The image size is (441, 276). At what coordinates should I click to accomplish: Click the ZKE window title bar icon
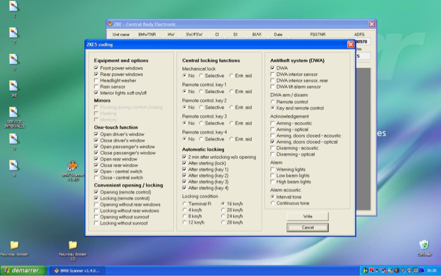(110, 24)
